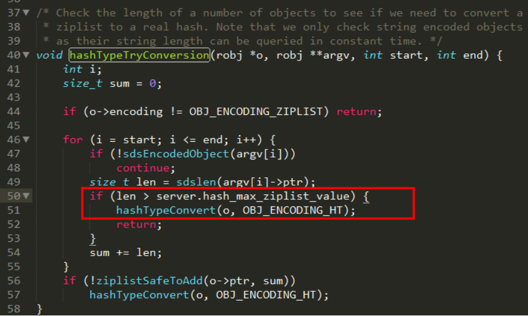Click the sum += len statement
This screenshot has height=316, width=528.
click(x=126, y=253)
